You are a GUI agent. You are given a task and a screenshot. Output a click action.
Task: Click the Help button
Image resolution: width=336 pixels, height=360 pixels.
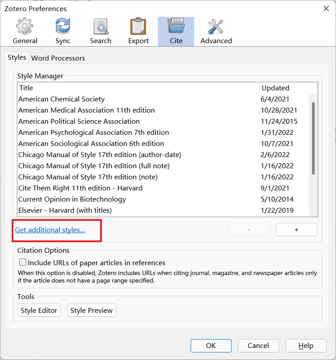tap(306, 346)
